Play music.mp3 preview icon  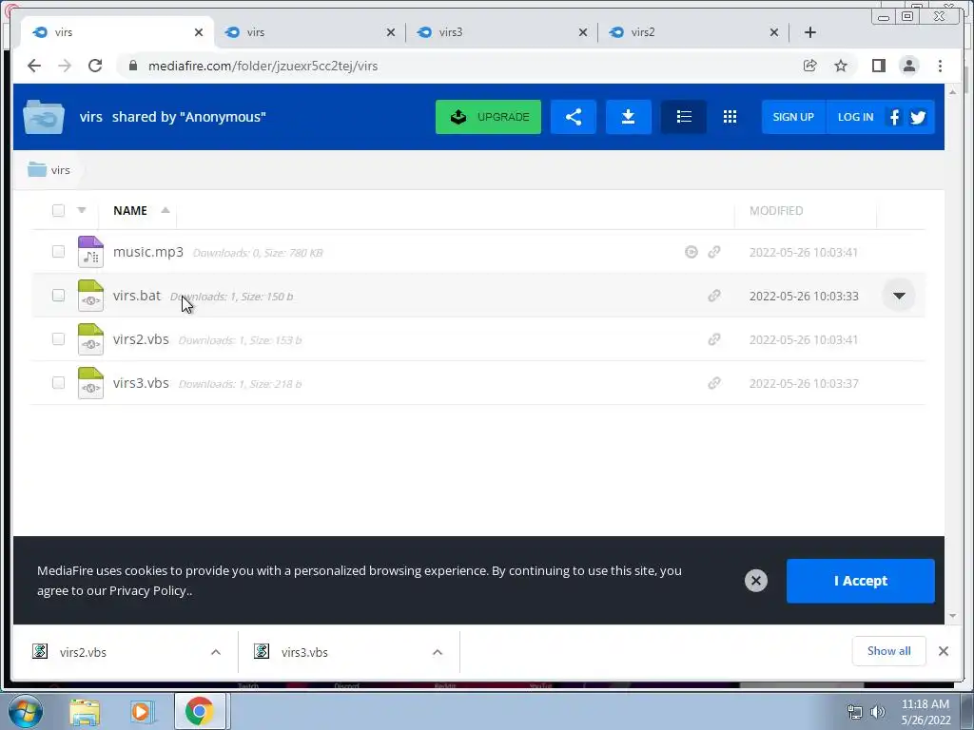[692, 251]
